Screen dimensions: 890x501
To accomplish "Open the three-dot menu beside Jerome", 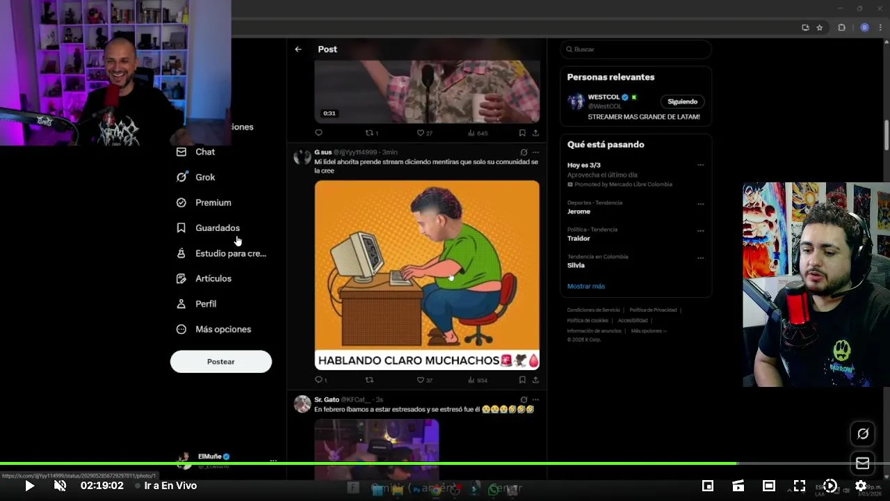I will [700, 205].
